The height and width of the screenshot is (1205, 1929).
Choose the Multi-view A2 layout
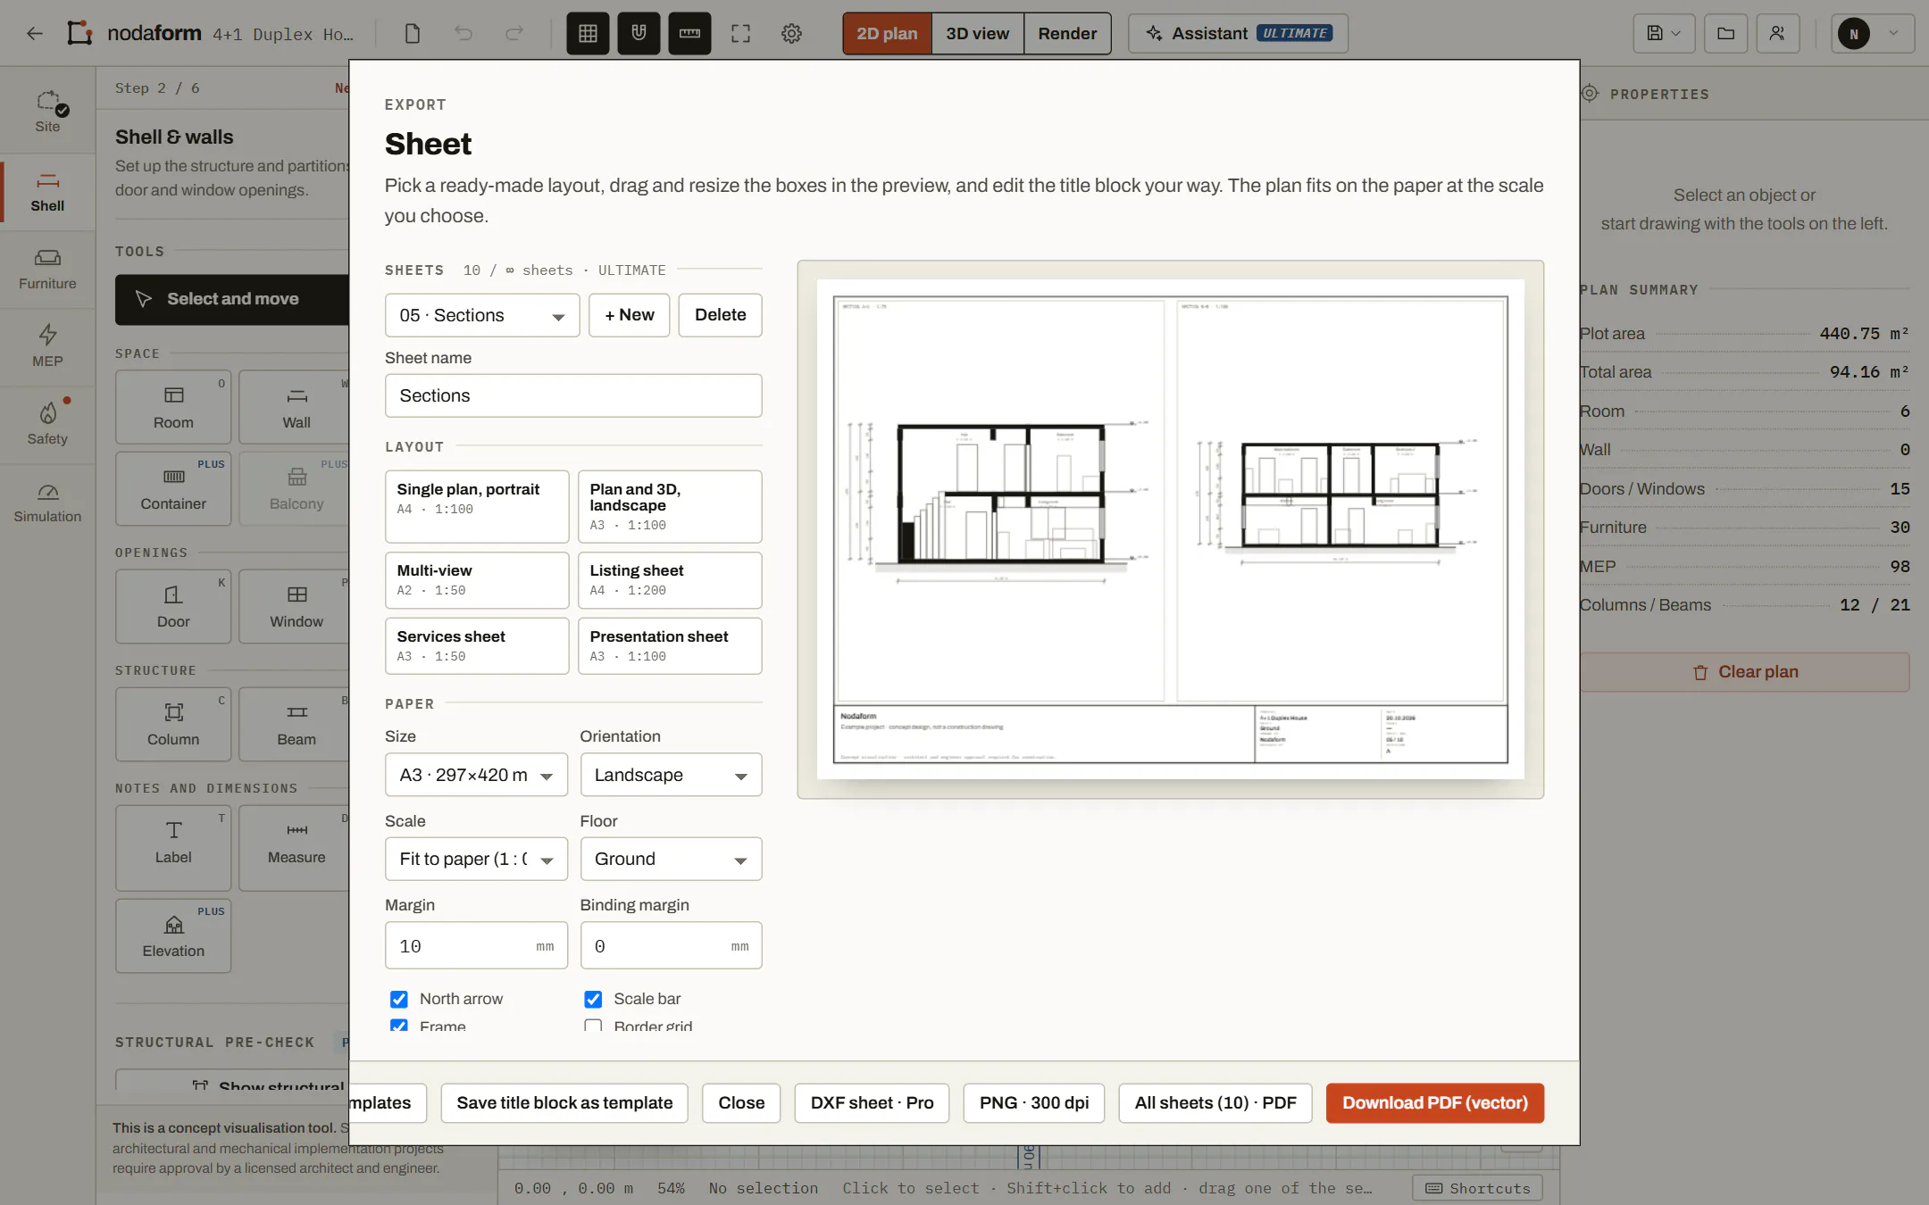[477, 580]
